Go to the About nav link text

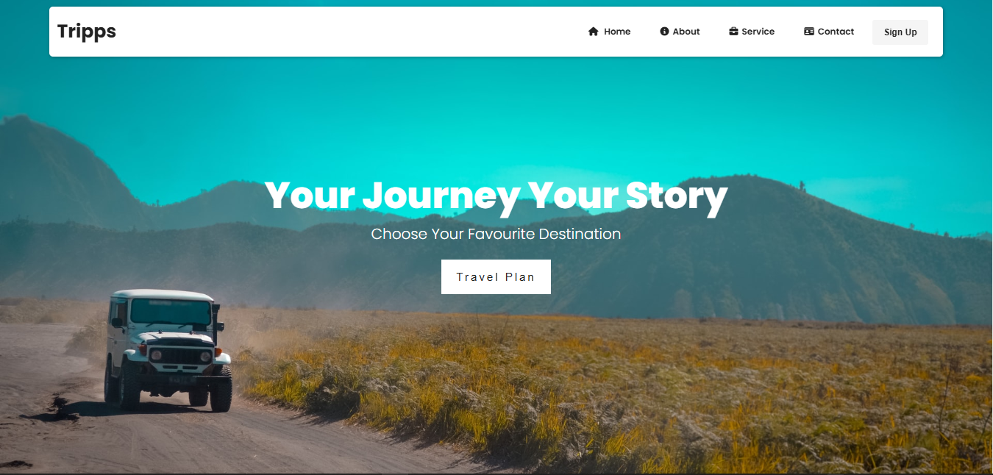coord(686,32)
